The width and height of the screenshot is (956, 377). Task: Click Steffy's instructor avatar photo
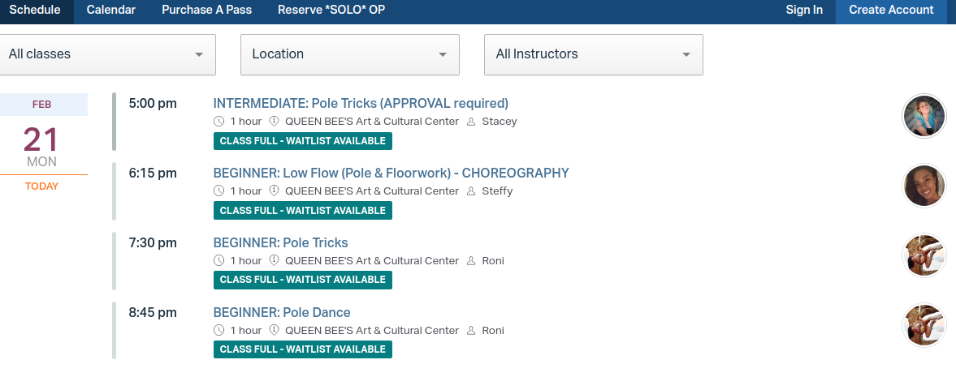click(924, 186)
